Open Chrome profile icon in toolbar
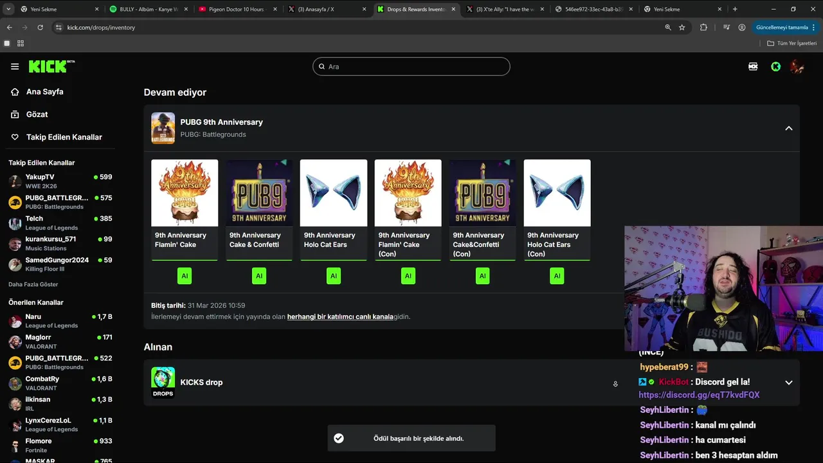 (742, 28)
